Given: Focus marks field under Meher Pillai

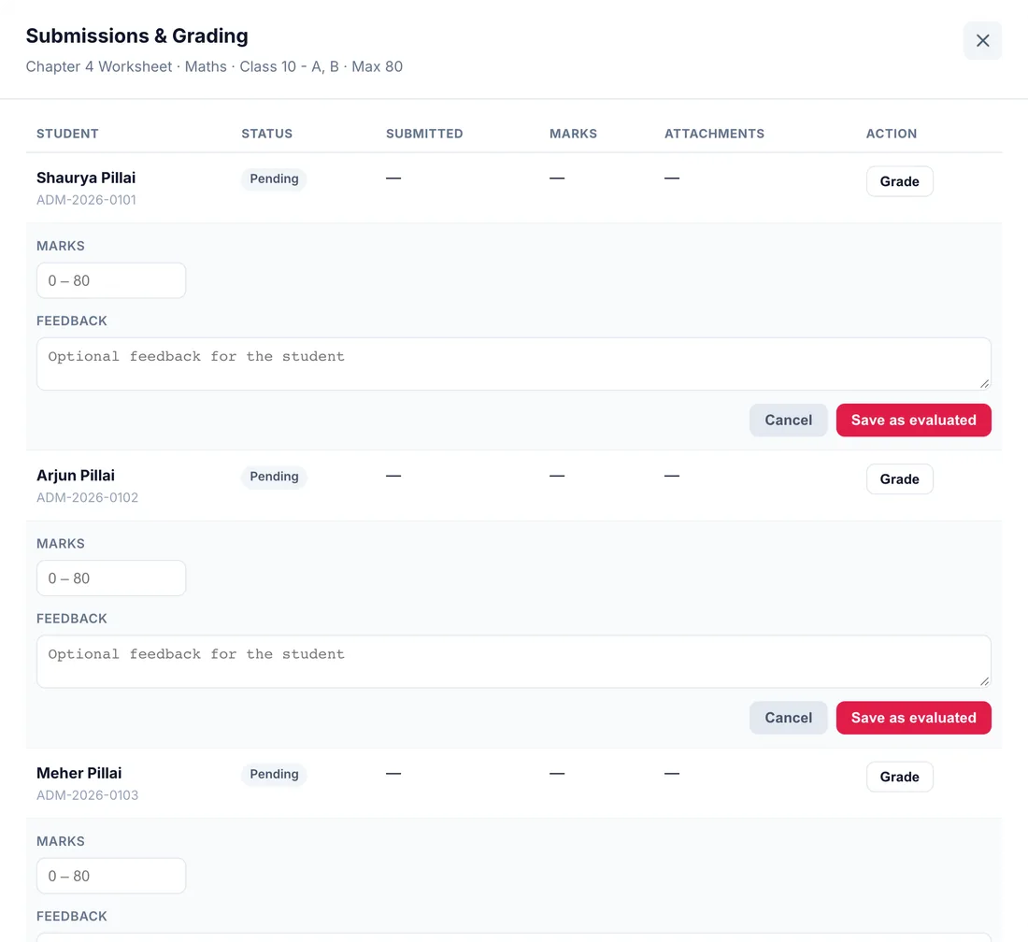Looking at the screenshot, I should 111,876.
